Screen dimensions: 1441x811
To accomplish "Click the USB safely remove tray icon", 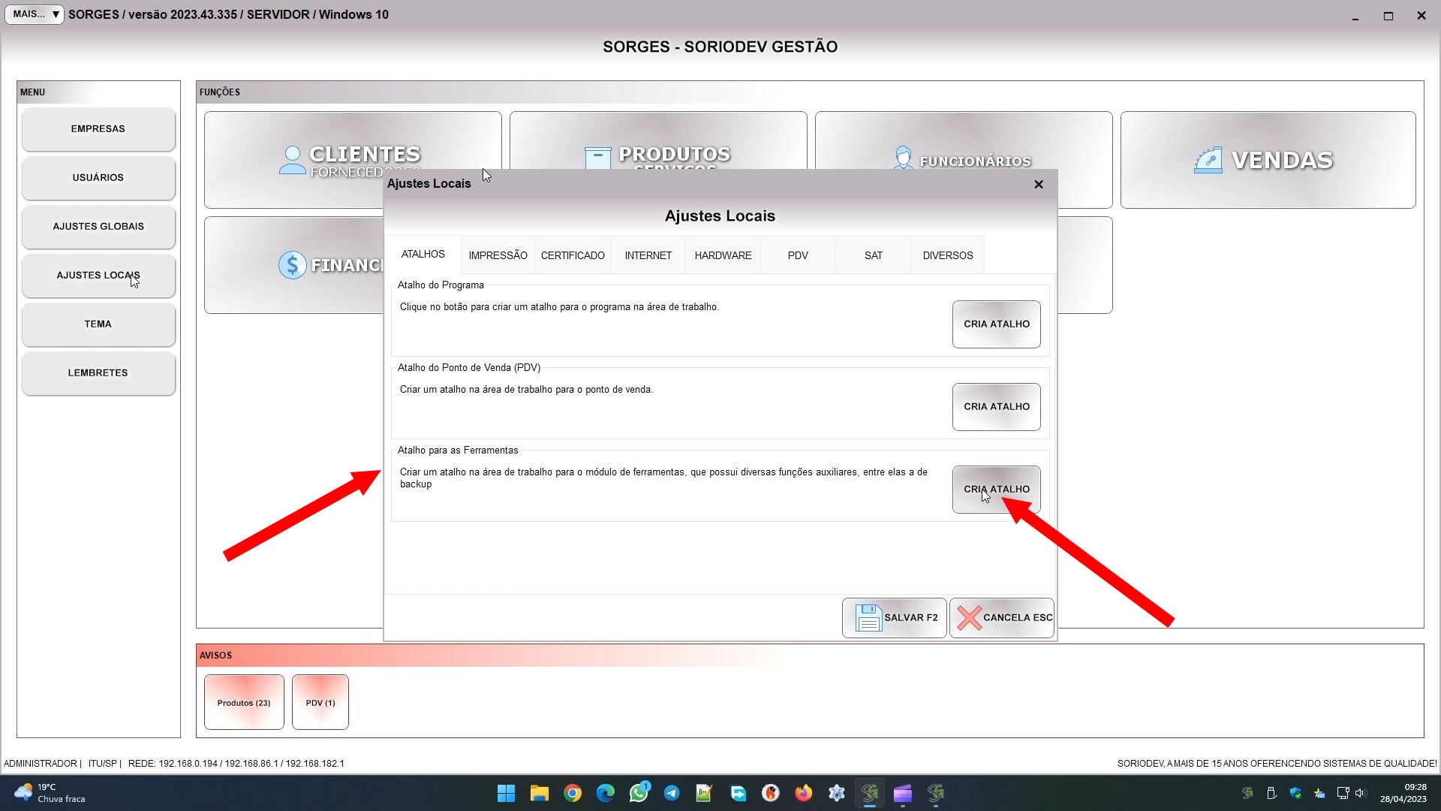I will (1271, 794).
